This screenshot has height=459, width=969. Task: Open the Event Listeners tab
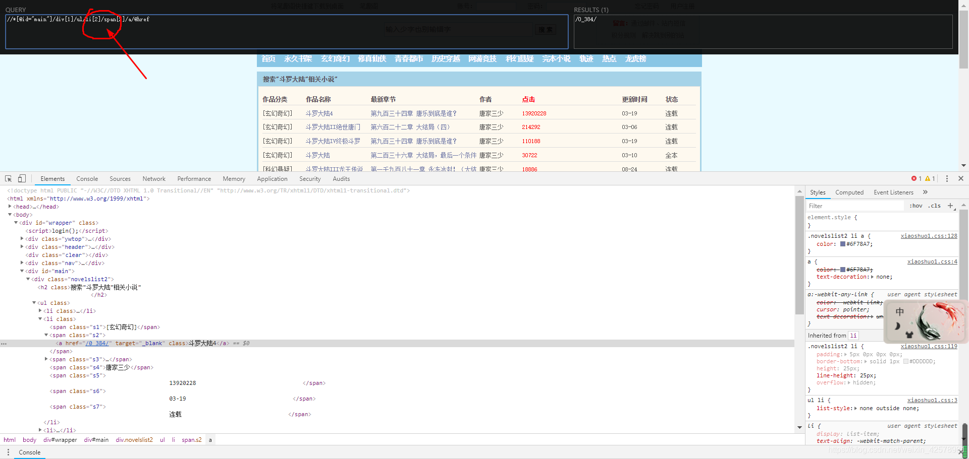894,192
